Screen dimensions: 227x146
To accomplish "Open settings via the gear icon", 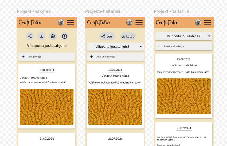I will tap(53, 36).
